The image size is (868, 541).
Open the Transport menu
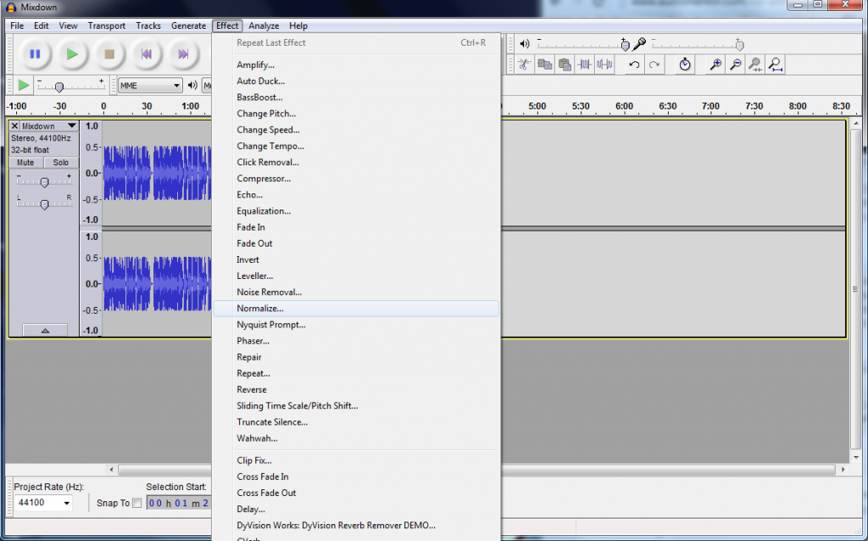point(106,25)
